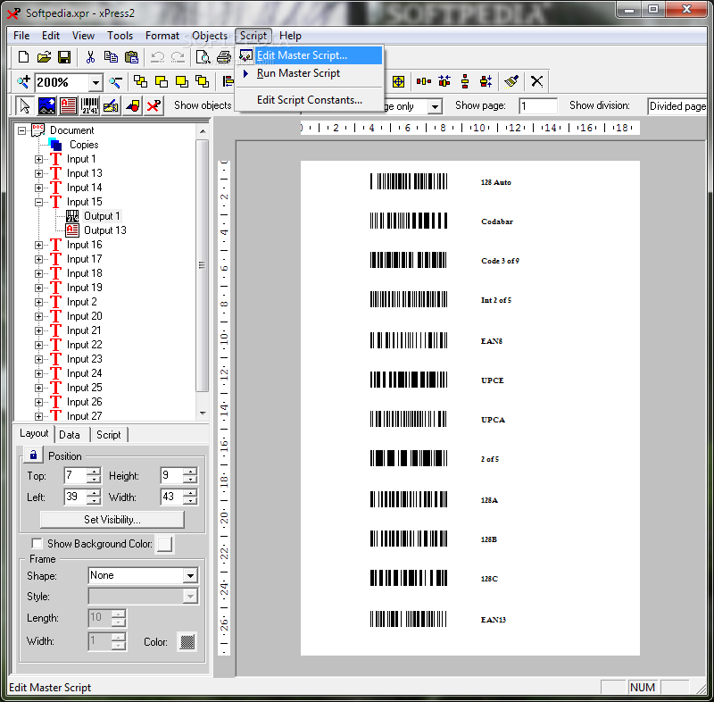Screen dimensions: 714x702
Task: Expand Input 1 tree node
Action: tap(38, 160)
